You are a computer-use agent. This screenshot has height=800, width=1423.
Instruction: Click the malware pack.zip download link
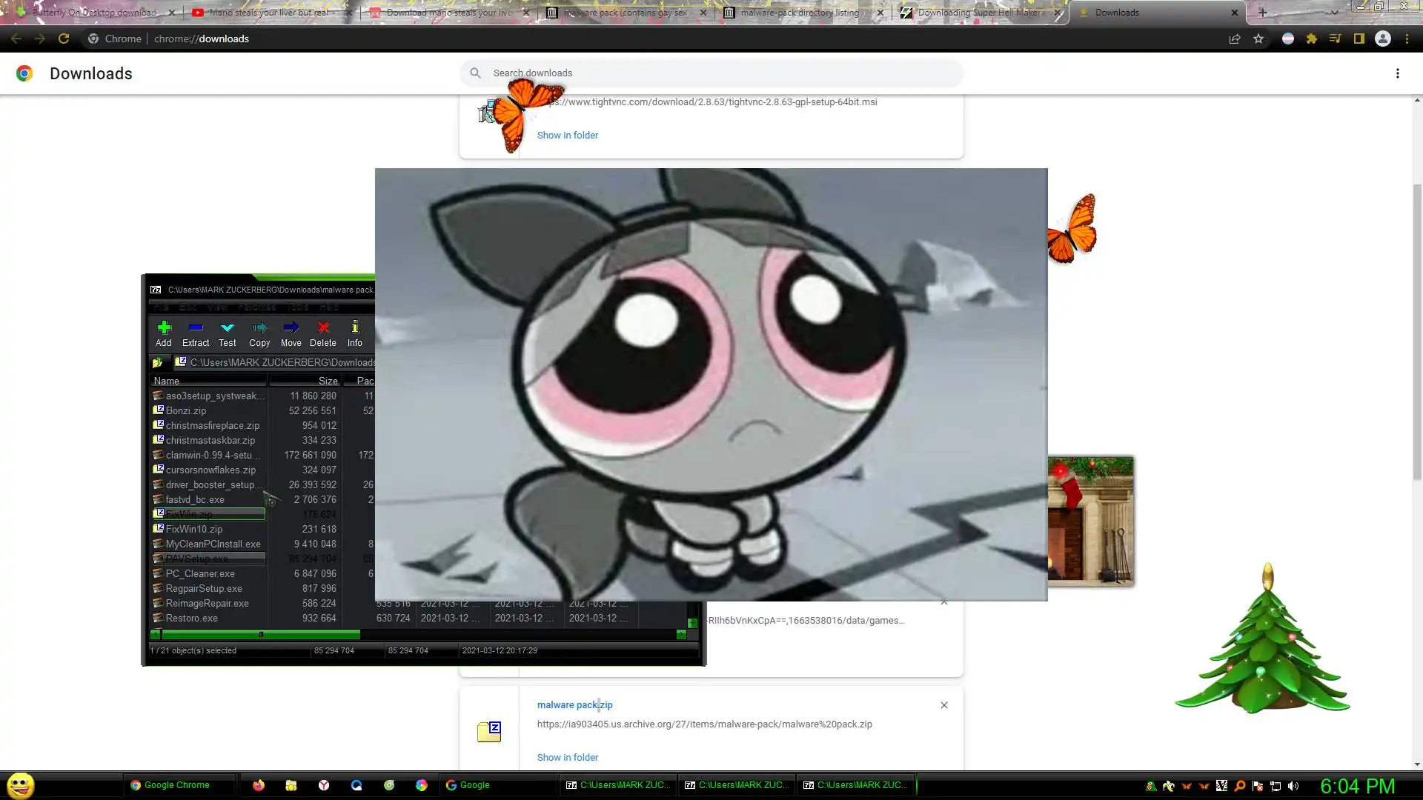pos(574,704)
